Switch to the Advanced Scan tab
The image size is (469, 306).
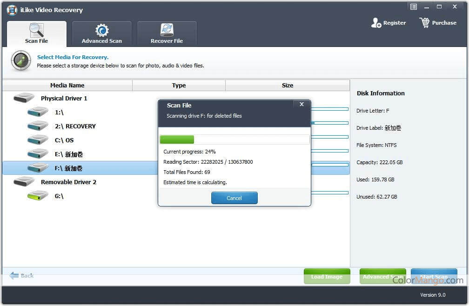pyautogui.click(x=102, y=33)
